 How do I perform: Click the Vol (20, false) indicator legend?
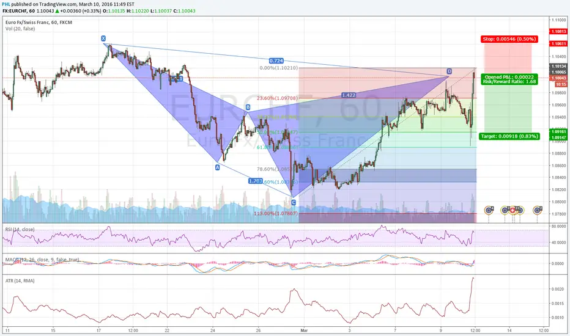click(20, 29)
